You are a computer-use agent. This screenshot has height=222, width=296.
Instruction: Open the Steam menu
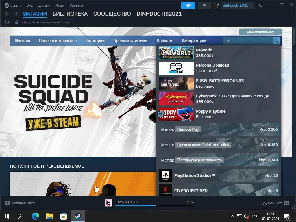point(15,5)
